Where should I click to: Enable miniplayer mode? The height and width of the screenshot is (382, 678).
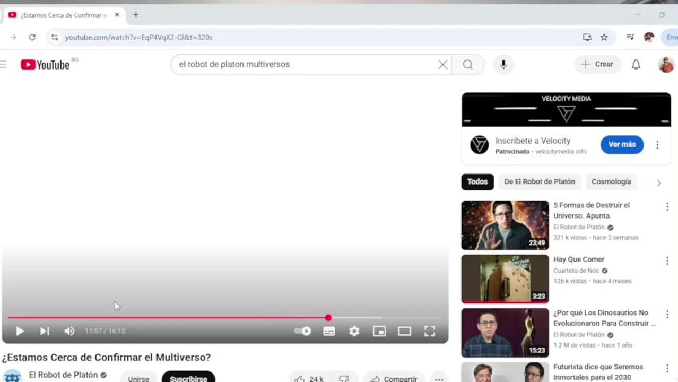379,331
